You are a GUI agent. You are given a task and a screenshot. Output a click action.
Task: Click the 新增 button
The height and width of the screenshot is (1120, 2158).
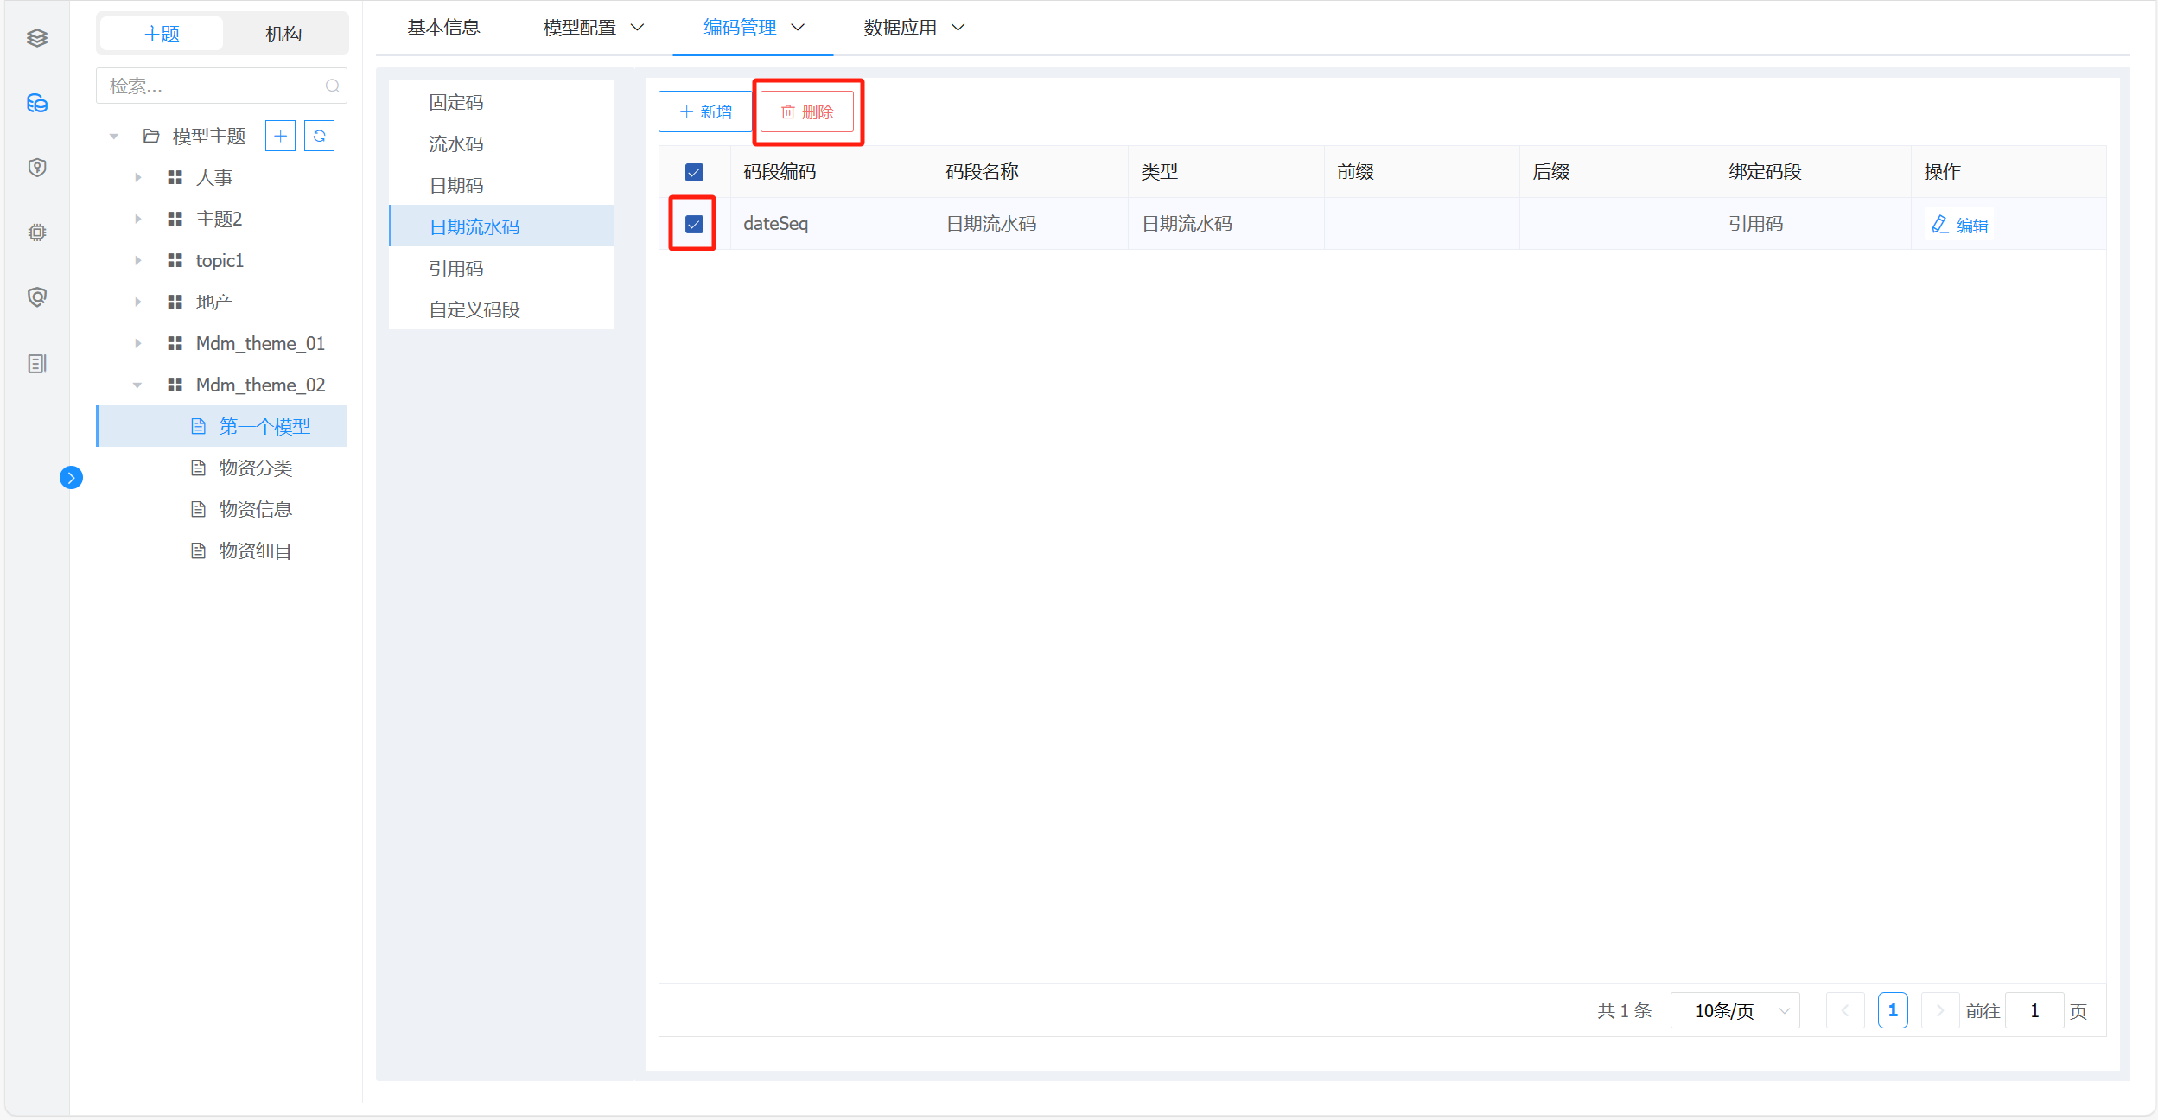[705, 111]
